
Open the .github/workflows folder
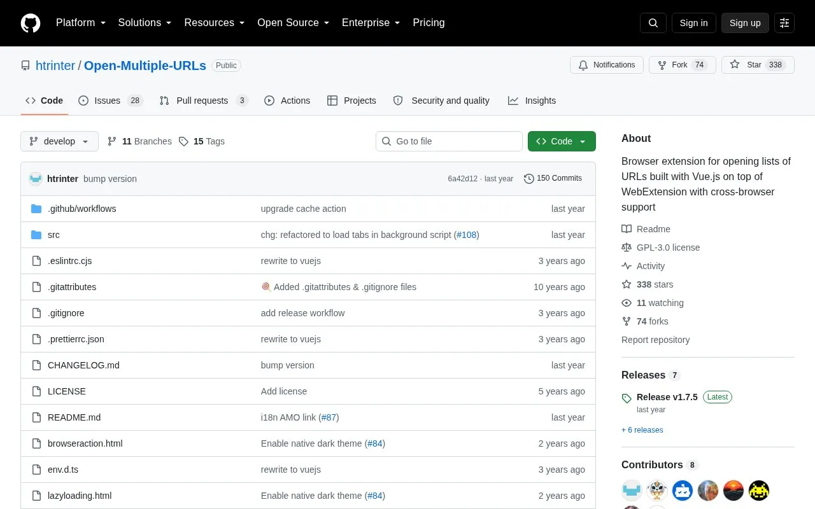pos(81,209)
